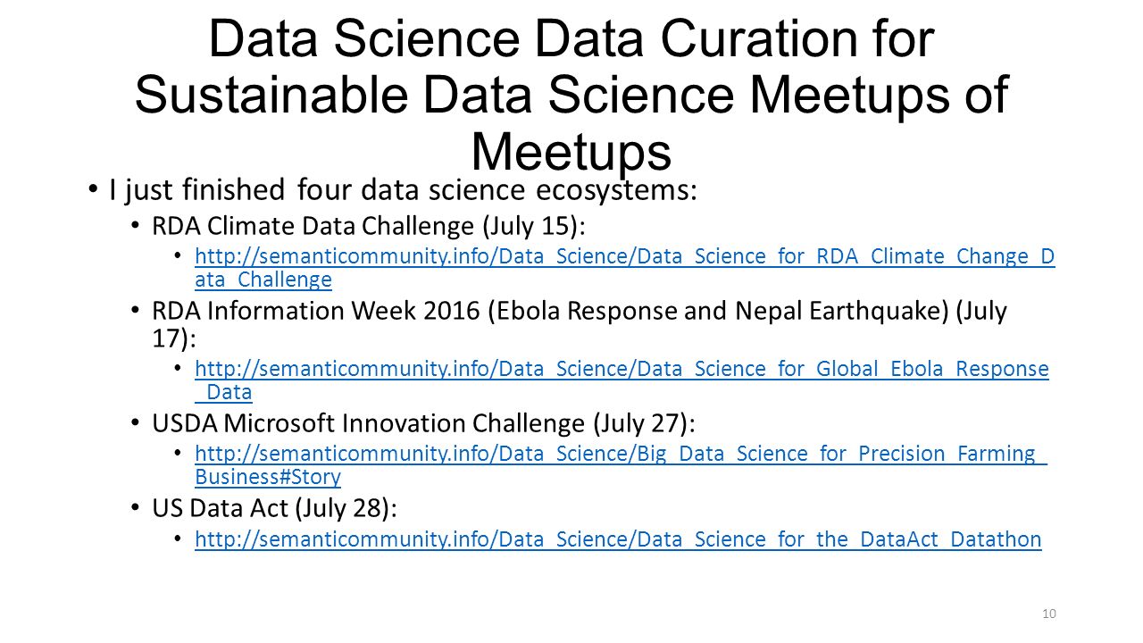Image resolution: width=1143 pixels, height=643 pixels.
Task: Select the 'USDA Microsoft Innovation Challenge (July 27)' text
Action: point(424,422)
